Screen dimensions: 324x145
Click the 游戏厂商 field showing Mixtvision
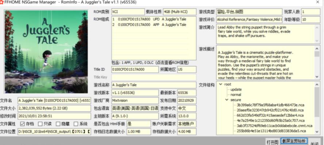(x=135, y=100)
